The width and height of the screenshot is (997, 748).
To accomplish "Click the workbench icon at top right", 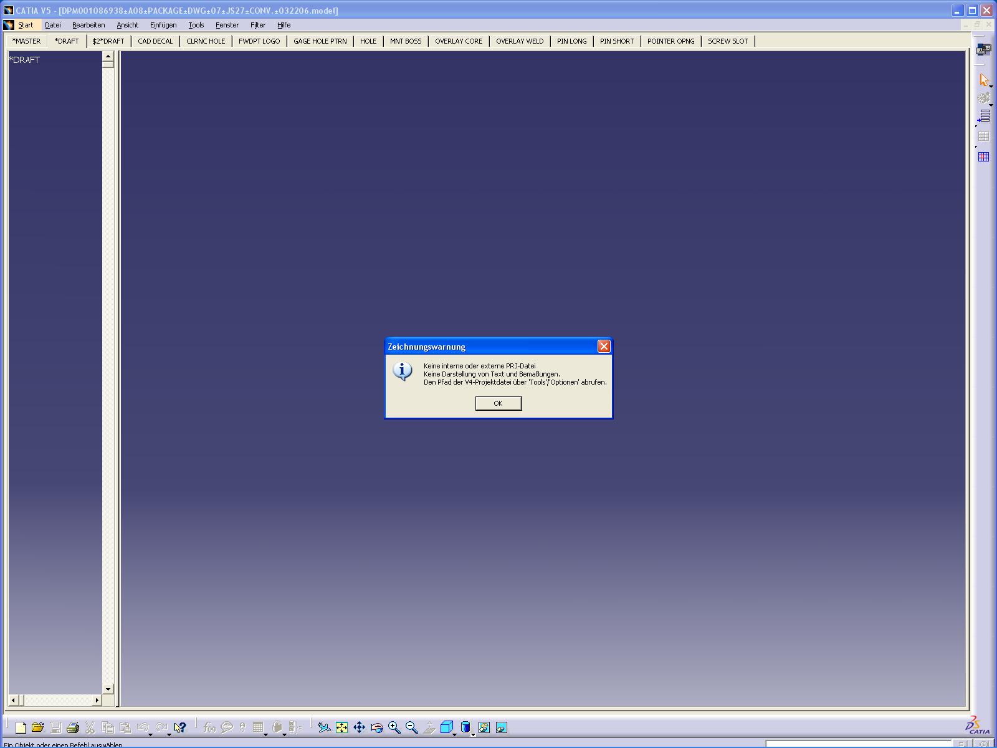I will pyautogui.click(x=983, y=50).
